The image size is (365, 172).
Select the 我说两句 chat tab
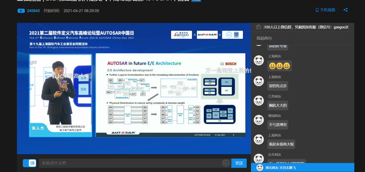(264, 38)
